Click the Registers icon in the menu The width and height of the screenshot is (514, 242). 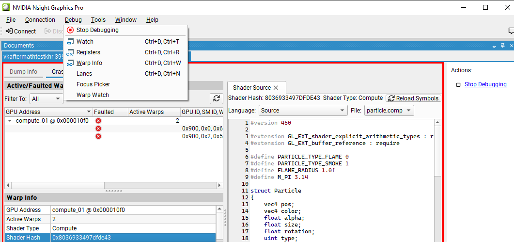(x=70, y=52)
